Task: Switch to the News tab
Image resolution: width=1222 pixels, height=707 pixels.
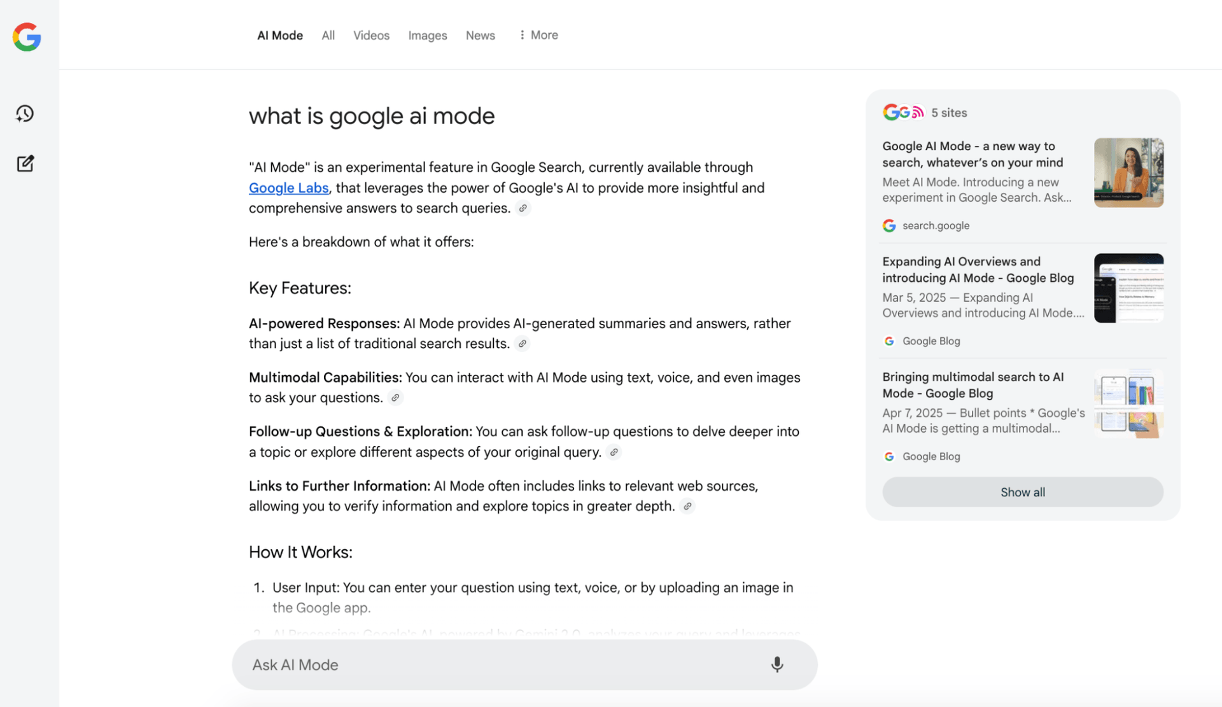Action: point(480,35)
